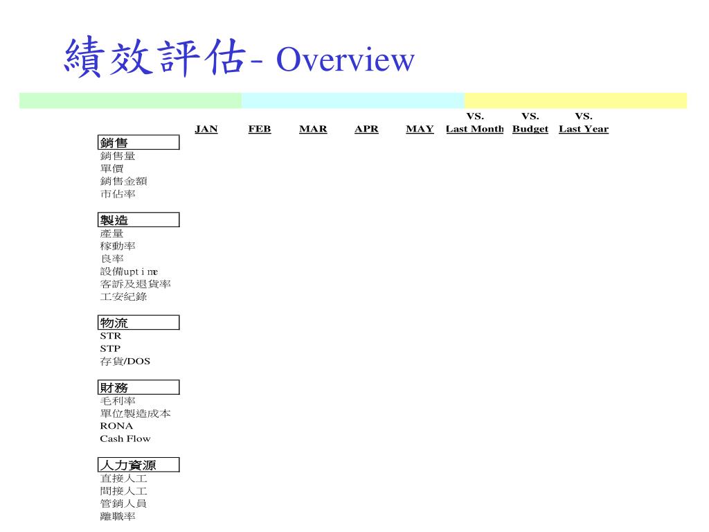Viewport: 709px width, 532px height.
Task: Click the STP row label
Action: [110, 349]
